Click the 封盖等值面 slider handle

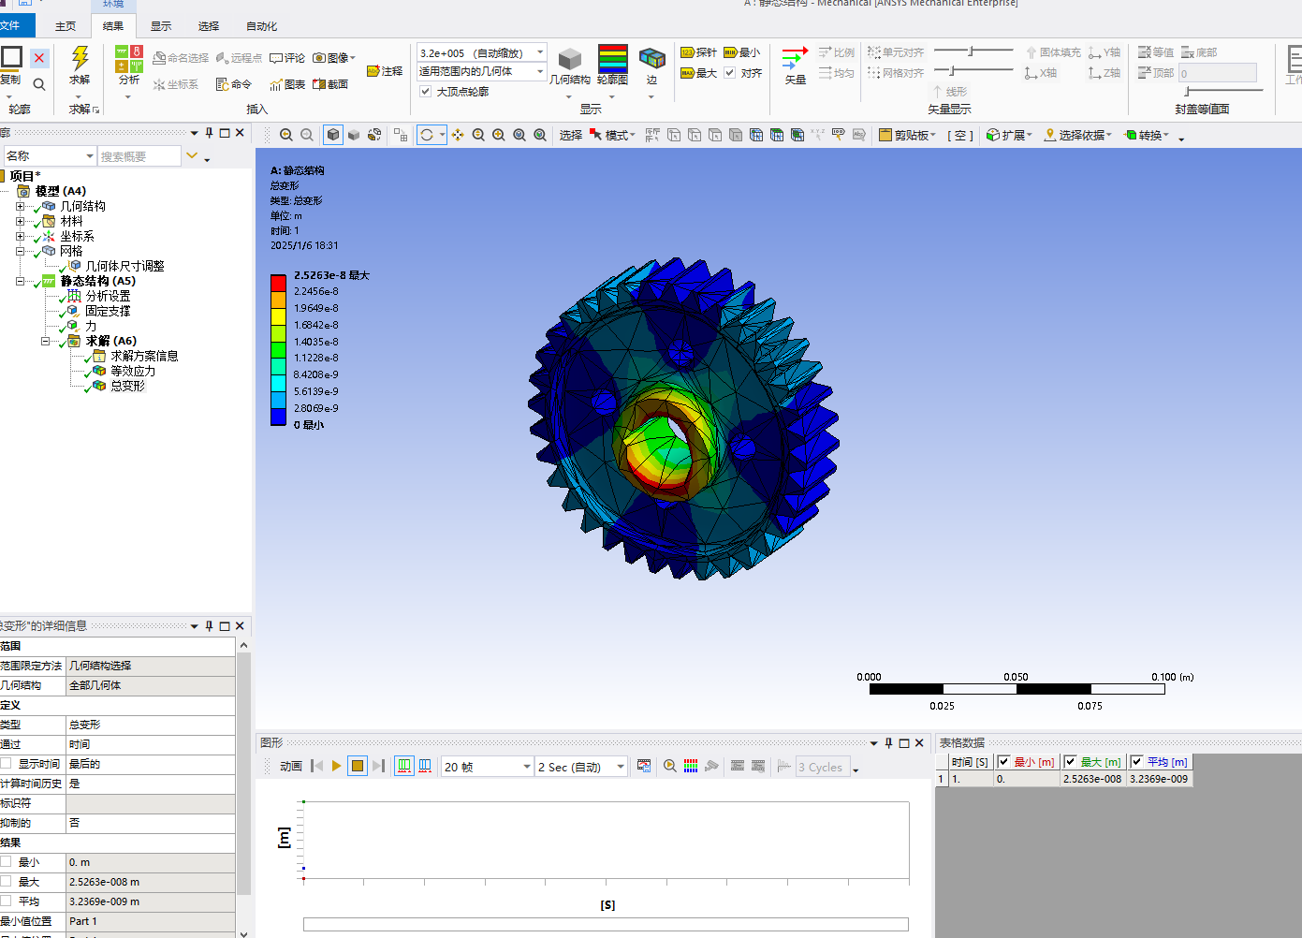click(x=1187, y=91)
